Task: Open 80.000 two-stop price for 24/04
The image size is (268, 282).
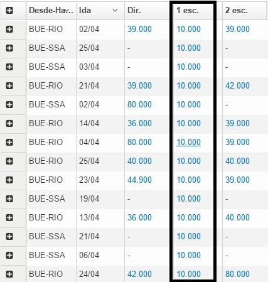Action: coord(237,274)
